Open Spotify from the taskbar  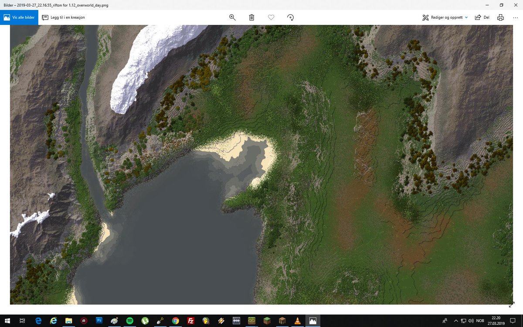[129, 320]
